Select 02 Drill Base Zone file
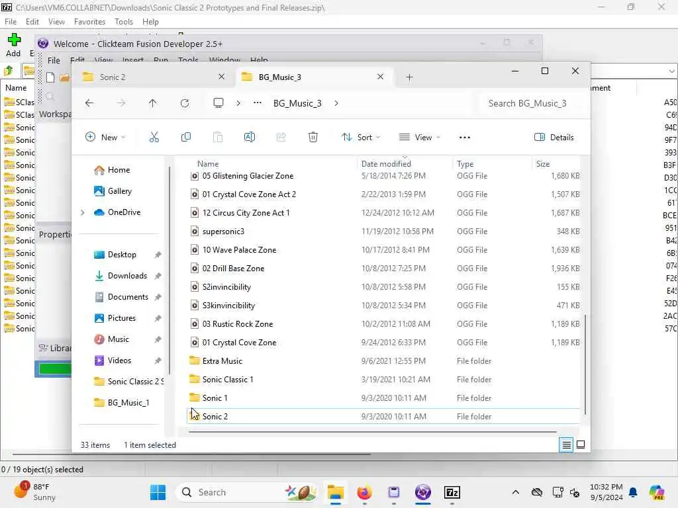Image resolution: width=678 pixels, height=508 pixels. click(384, 269)
